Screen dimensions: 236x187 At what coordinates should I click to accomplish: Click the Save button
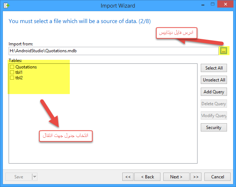[19, 177]
